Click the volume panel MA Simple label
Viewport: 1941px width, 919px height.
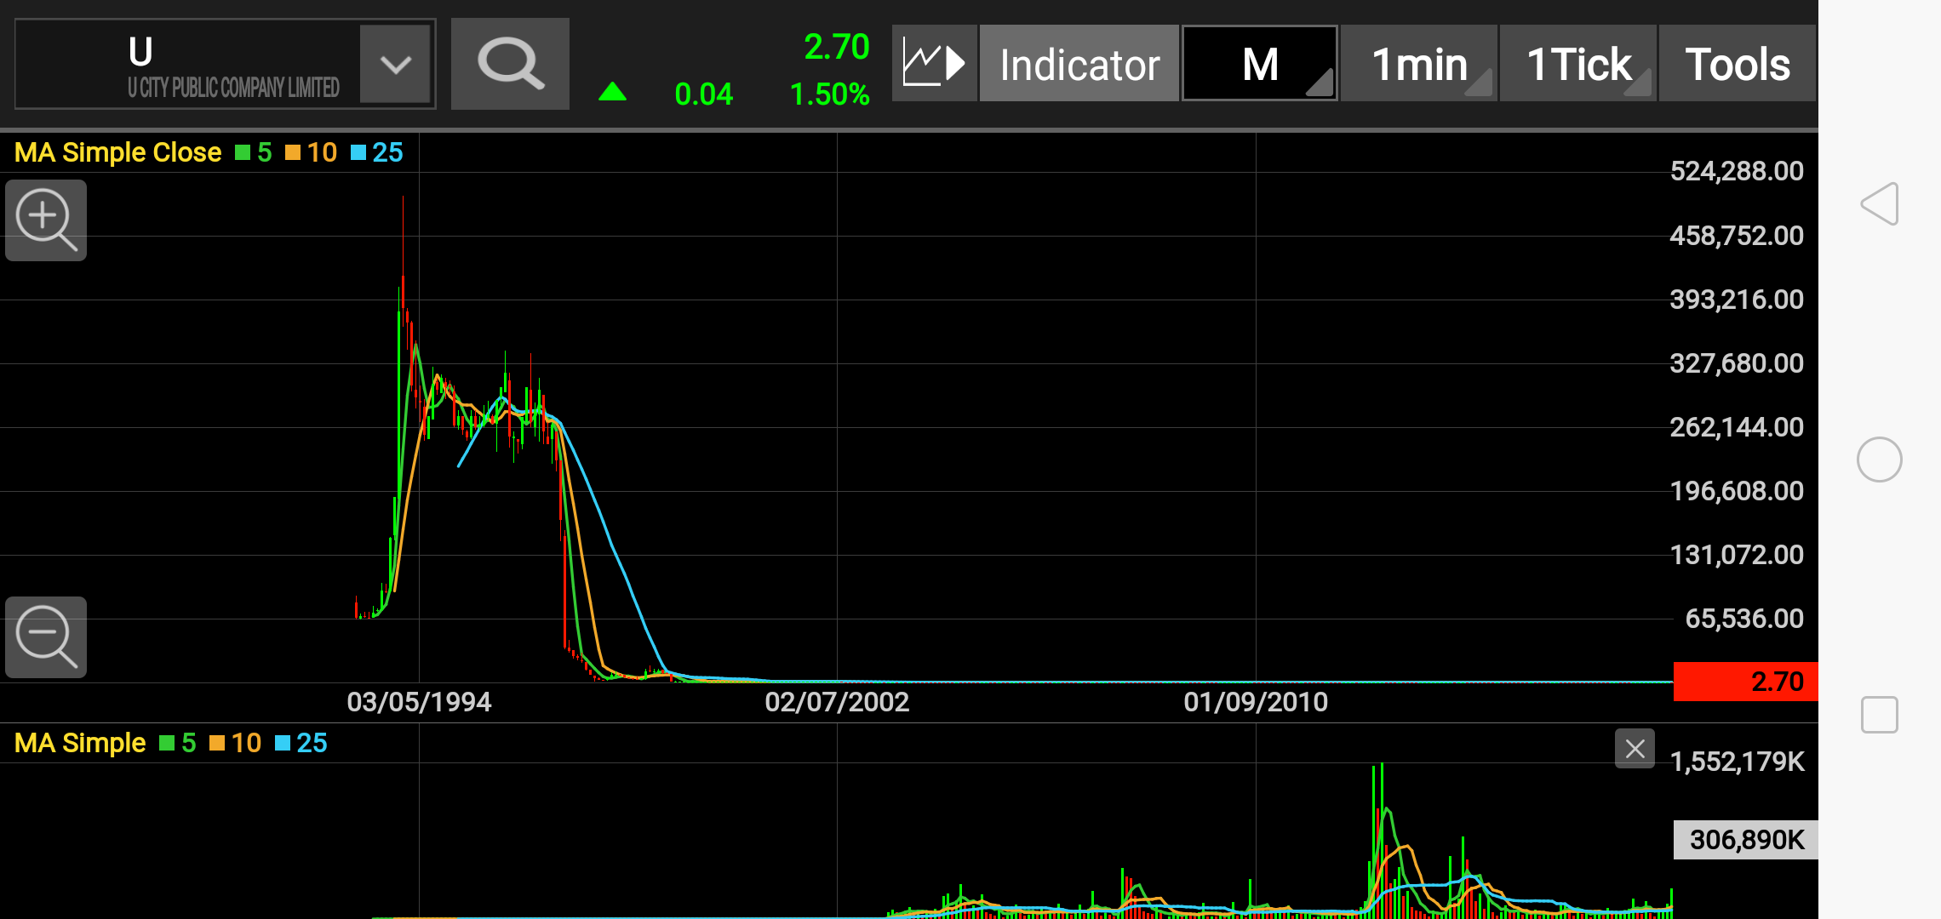(80, 743)
